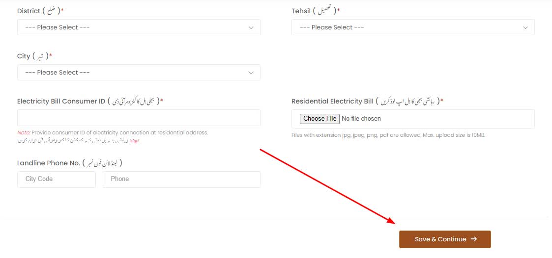Click the chevron arrow in District field
This screenshot has height=258, width=552.
point(251,28)
